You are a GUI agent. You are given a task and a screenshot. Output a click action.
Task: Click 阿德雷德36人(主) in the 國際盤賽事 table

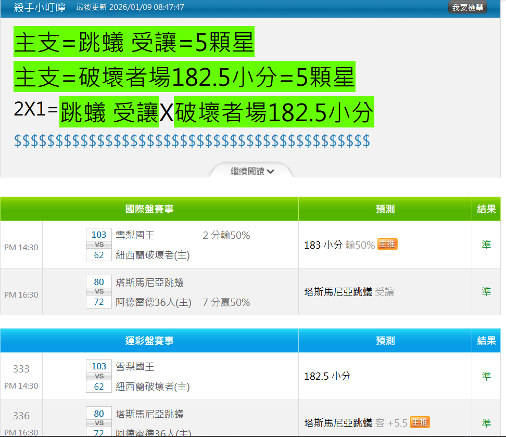[153, 302]
